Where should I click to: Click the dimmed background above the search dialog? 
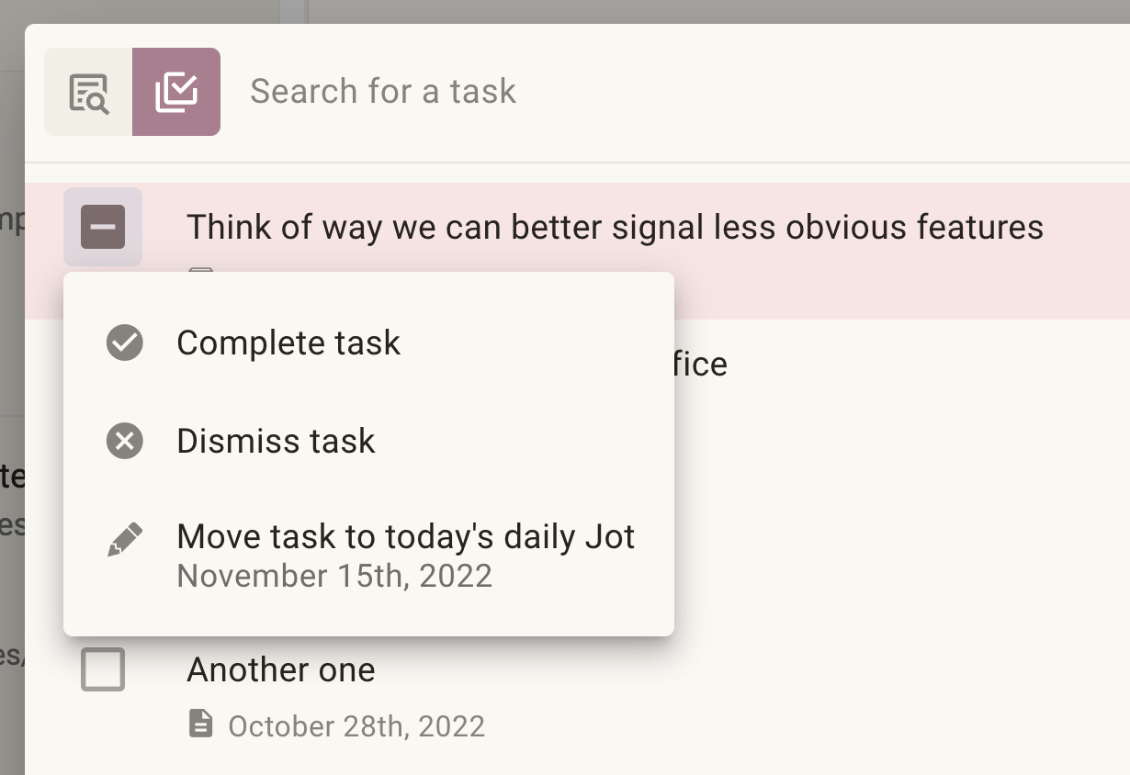(717, 11)
